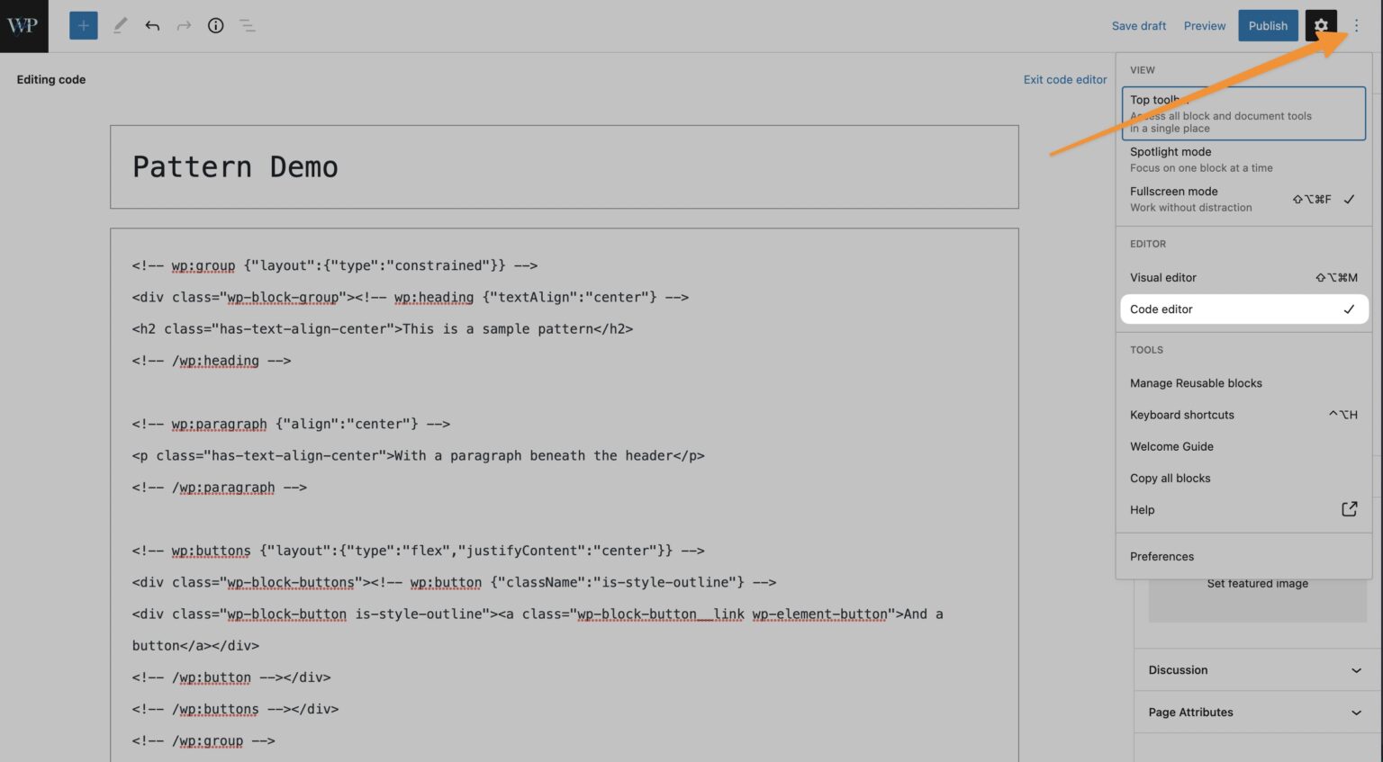Open Document details overview

215,25
